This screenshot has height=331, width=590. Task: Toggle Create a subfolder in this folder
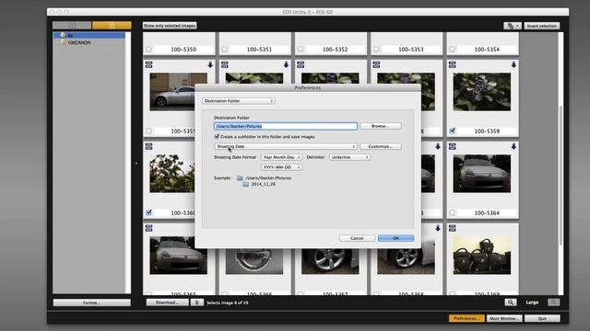[x=217, y=137]
